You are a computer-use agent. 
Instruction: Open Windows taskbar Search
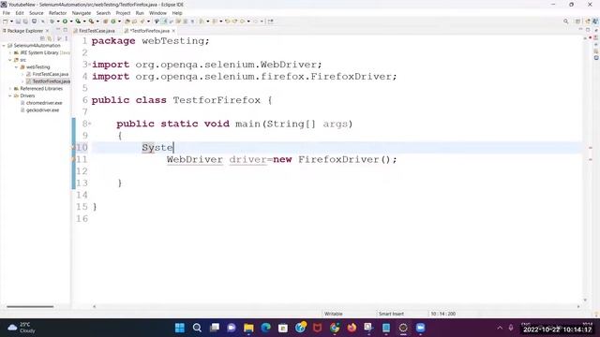(197, 328)
